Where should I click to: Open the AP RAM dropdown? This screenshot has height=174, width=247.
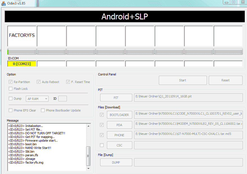(x=37, y=99)
